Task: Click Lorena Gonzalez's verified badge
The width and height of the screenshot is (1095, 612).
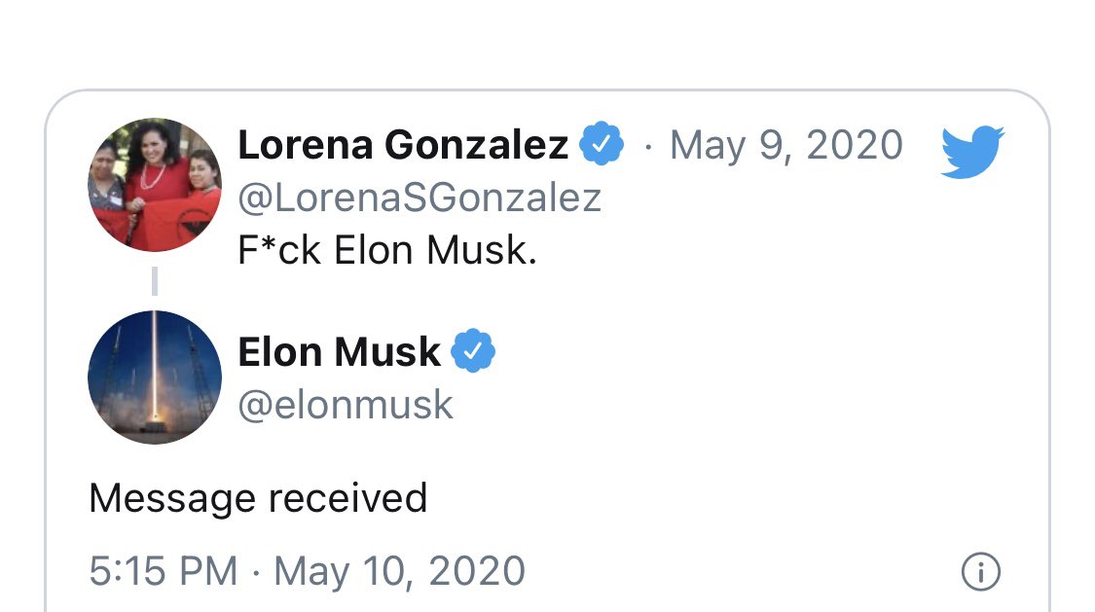Action: coord(602,146)
